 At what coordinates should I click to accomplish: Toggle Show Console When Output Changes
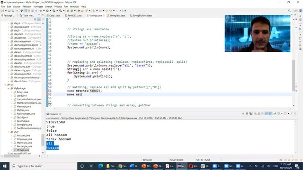[x=267, y=114]
